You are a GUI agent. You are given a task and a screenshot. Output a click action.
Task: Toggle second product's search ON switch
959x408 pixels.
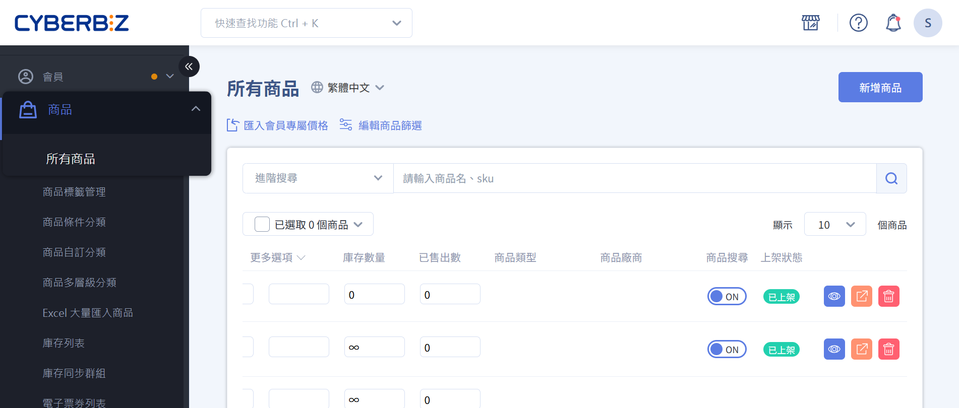[727, 349]
